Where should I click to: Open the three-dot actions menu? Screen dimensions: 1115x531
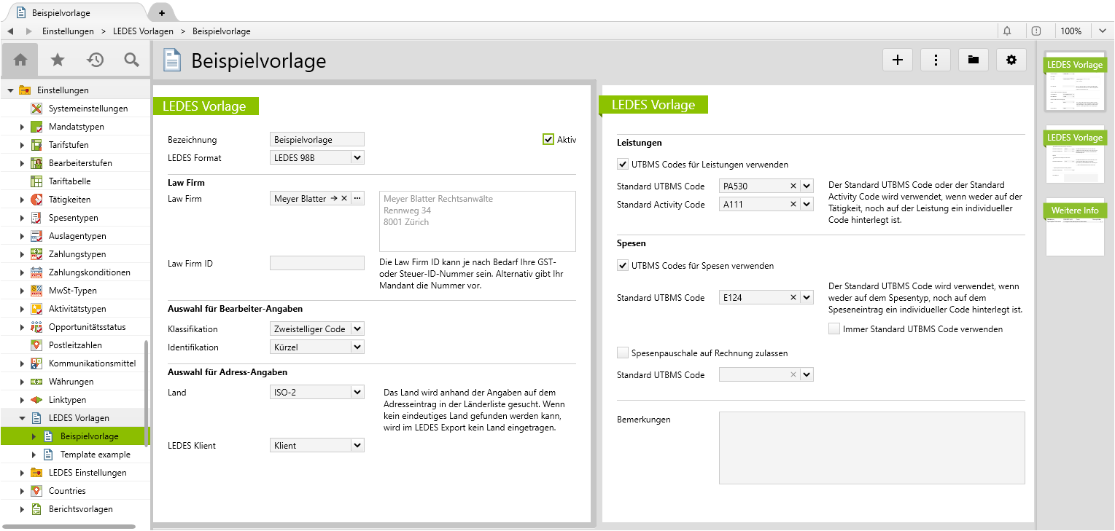935,60
